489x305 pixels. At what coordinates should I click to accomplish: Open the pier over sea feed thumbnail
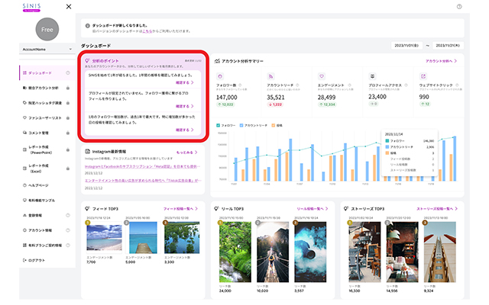click(x=143, y=237)
